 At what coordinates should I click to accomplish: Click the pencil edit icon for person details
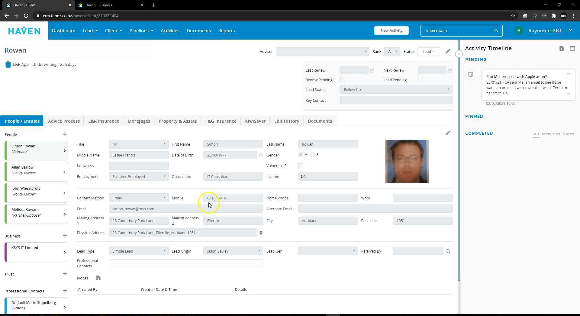448,133
